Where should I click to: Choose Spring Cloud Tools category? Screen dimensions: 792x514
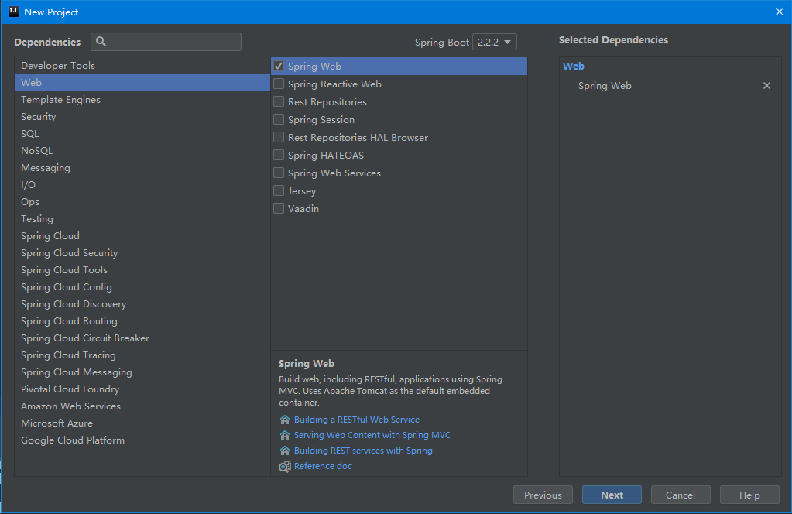coord(142,270)
